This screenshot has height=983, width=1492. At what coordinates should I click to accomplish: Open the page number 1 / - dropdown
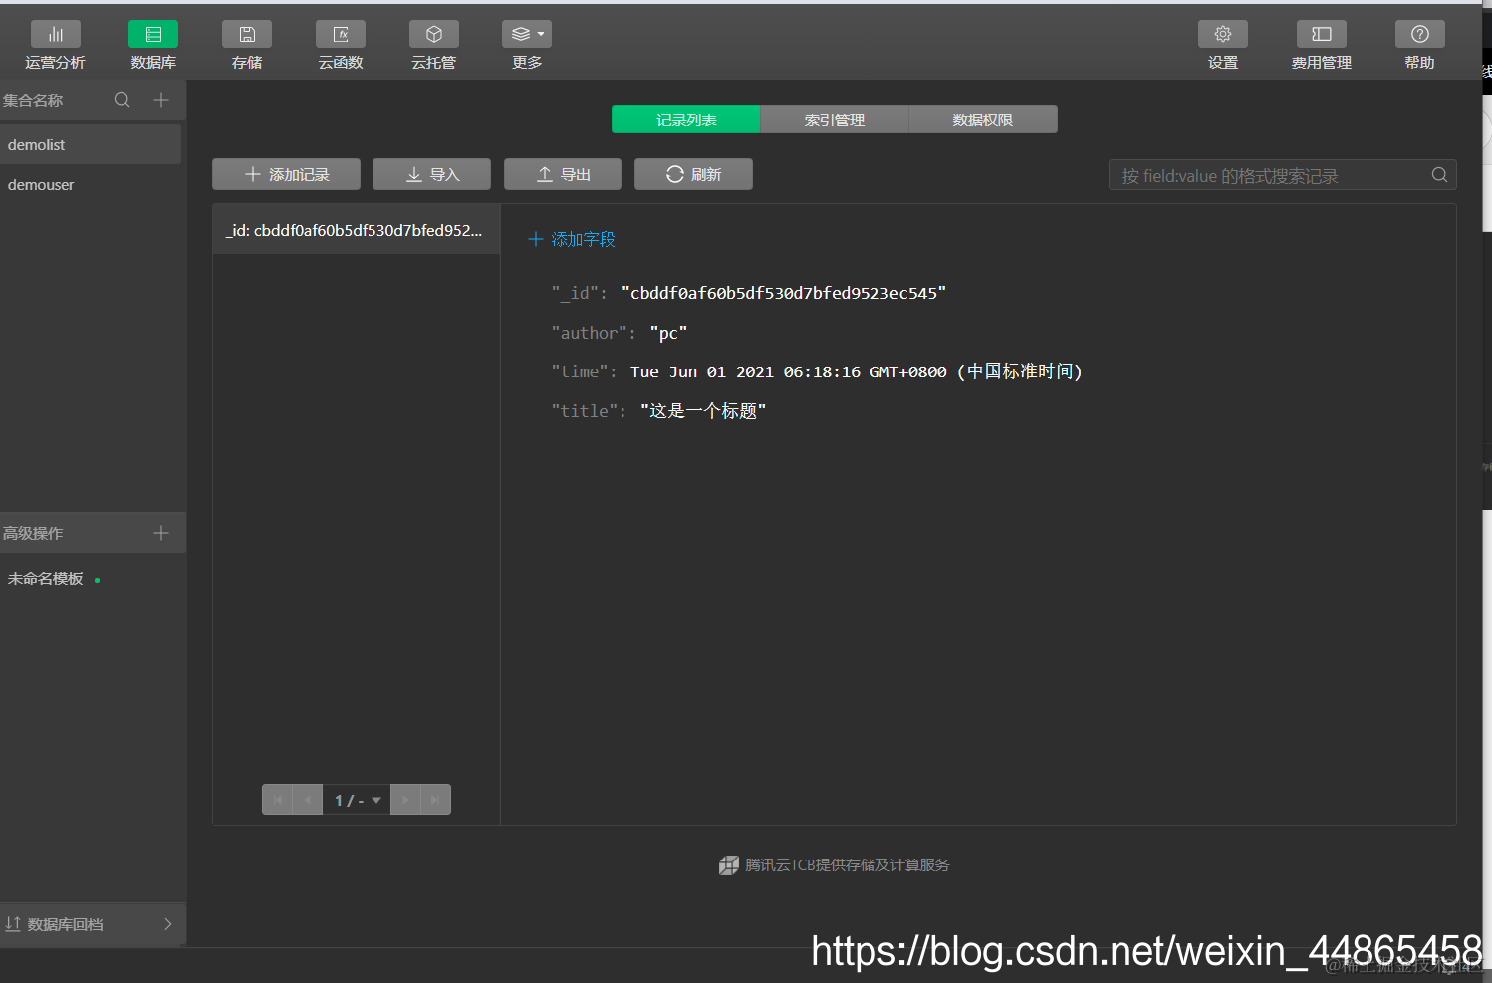pos(357,800)
